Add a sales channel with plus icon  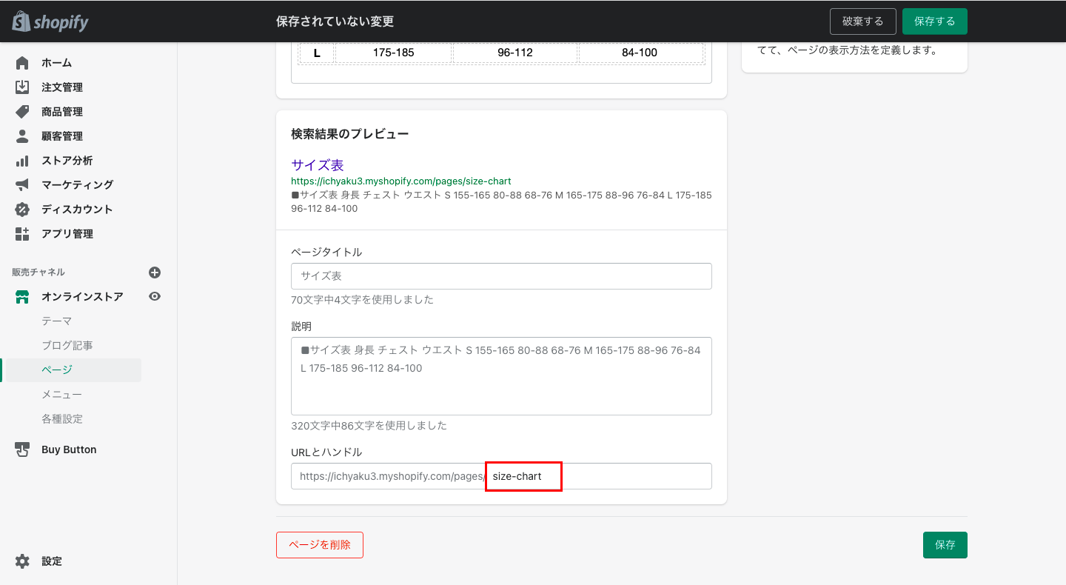(155, 273)
